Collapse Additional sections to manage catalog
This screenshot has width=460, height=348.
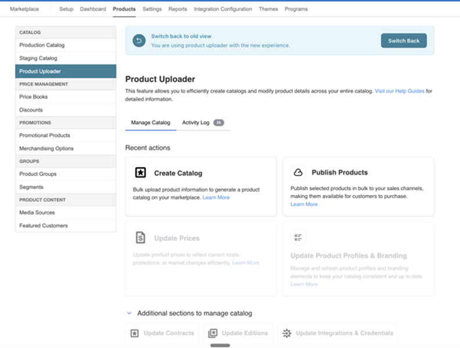(130, 313)
